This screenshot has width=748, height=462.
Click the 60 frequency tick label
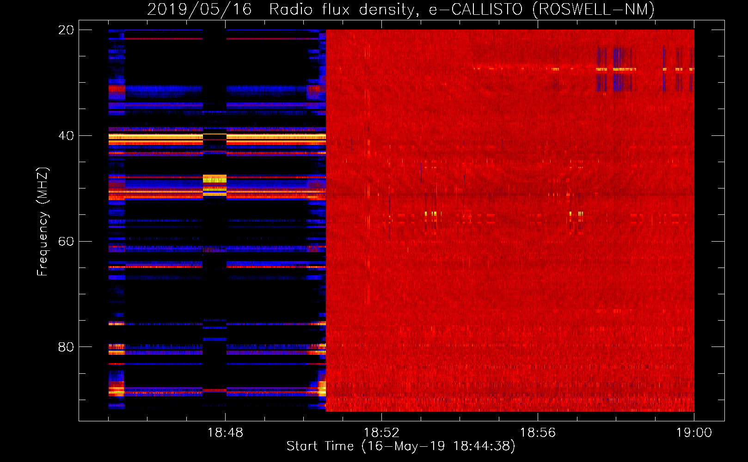[66, 242]
